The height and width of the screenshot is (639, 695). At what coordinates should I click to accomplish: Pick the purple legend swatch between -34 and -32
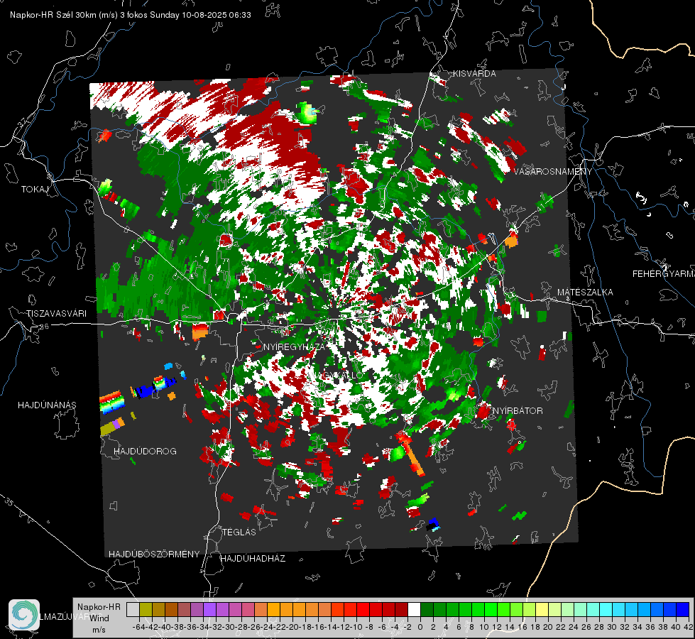[x=209, y=610]
